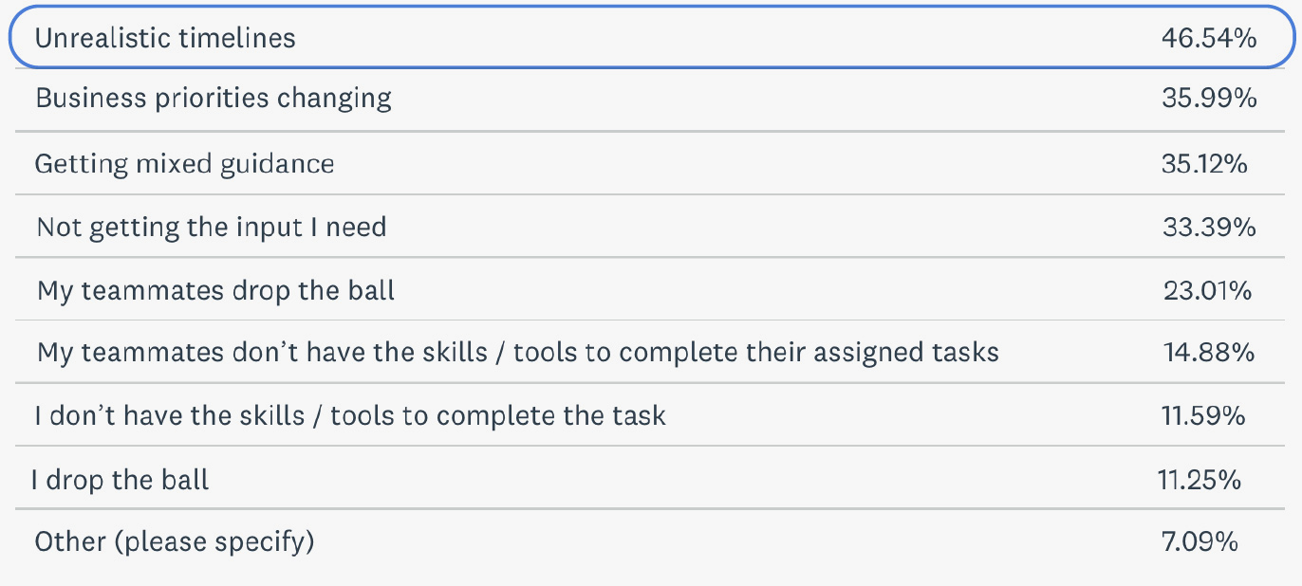Click teammates don't have the skills row

click(x=651, y=352)
